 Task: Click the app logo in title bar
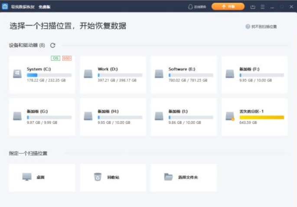click(5, 6)
